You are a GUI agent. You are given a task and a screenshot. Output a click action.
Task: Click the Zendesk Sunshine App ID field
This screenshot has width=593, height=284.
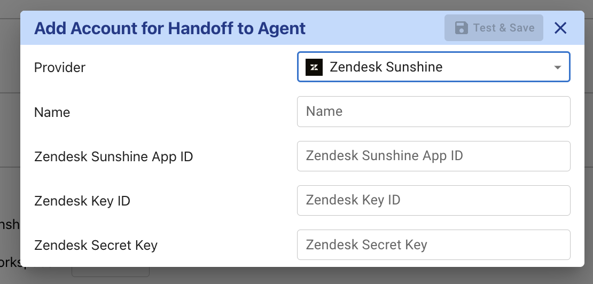433,156
